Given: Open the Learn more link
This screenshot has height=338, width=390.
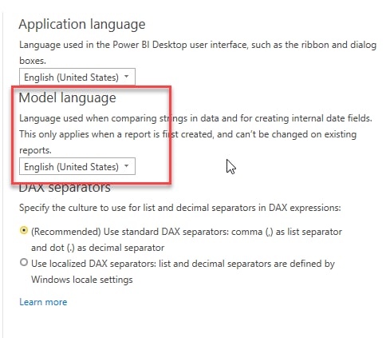Looking at the screenshot, I should pyautogui.click(x=43, y=302).
